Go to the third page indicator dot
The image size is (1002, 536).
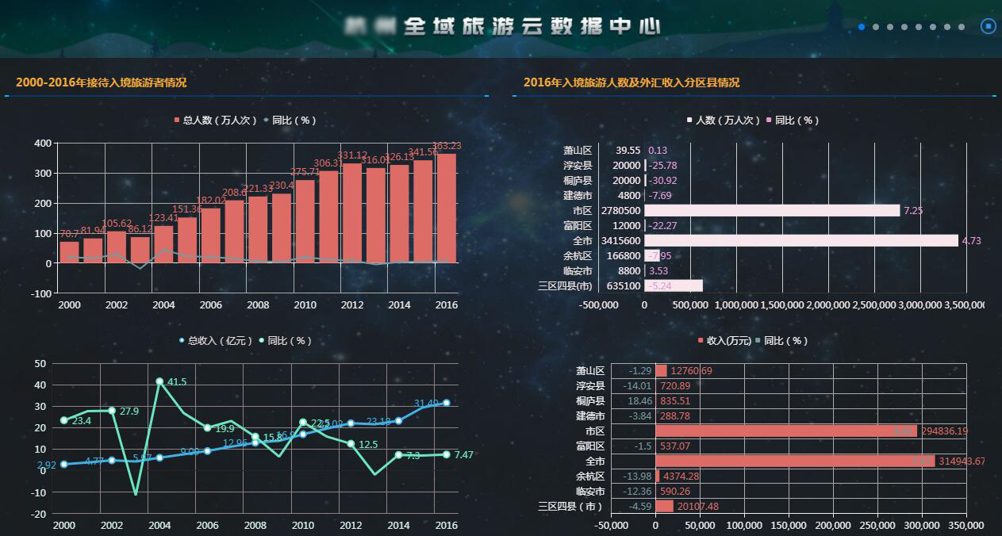[890, 27]
